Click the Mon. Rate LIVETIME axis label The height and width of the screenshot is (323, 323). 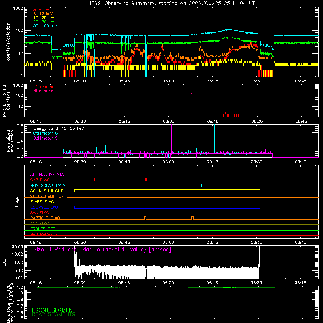point(10,303)
